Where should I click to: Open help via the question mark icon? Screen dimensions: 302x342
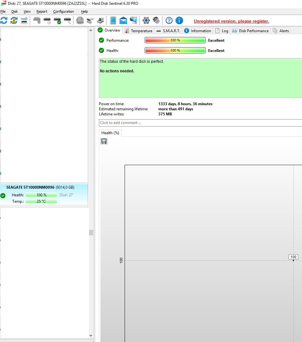coord(169,20)
